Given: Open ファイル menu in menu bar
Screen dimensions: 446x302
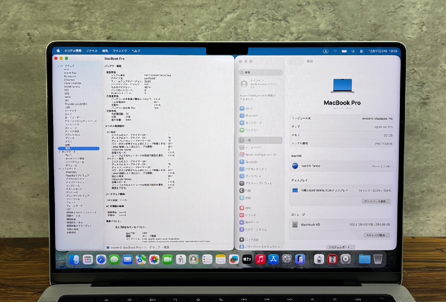Looking at the screenshot, I should [x=92, y=51].
